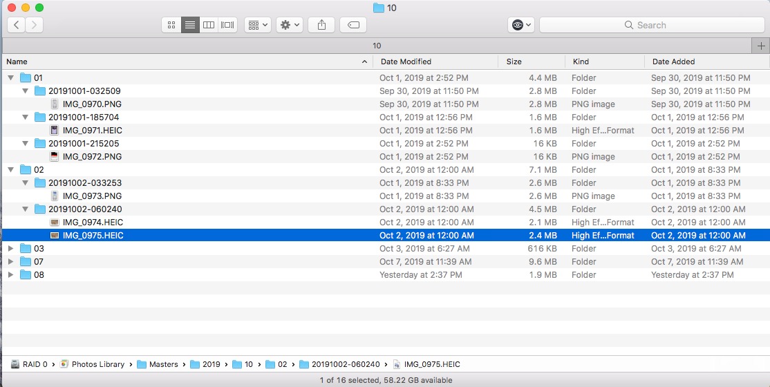
Task: Select IMG_0973.PNG file icon
Action: (x=55, y=196)
